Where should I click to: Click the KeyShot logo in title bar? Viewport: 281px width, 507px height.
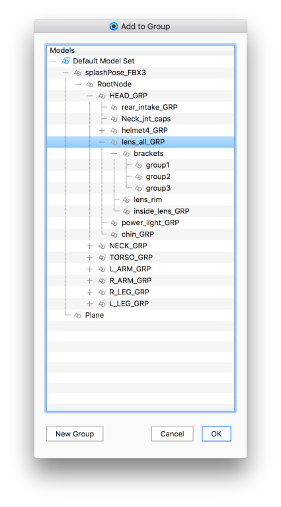(114, 26)
